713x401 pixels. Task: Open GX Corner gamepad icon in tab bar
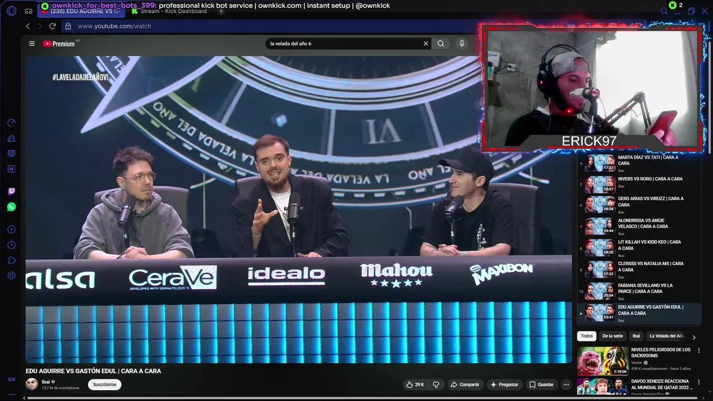click(28, 11)
